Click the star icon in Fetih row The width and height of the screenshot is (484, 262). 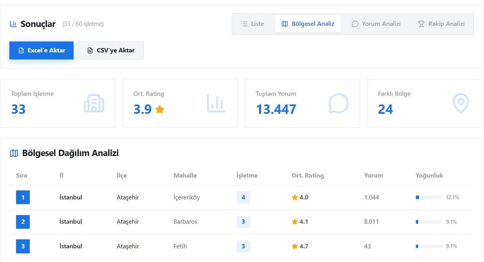[x=295, y=246]
